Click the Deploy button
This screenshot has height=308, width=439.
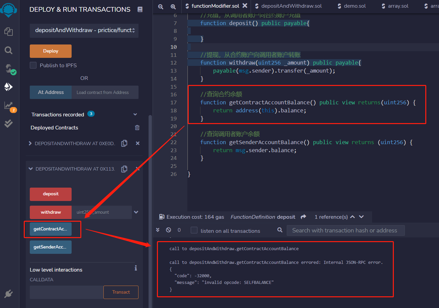(51, 51)
